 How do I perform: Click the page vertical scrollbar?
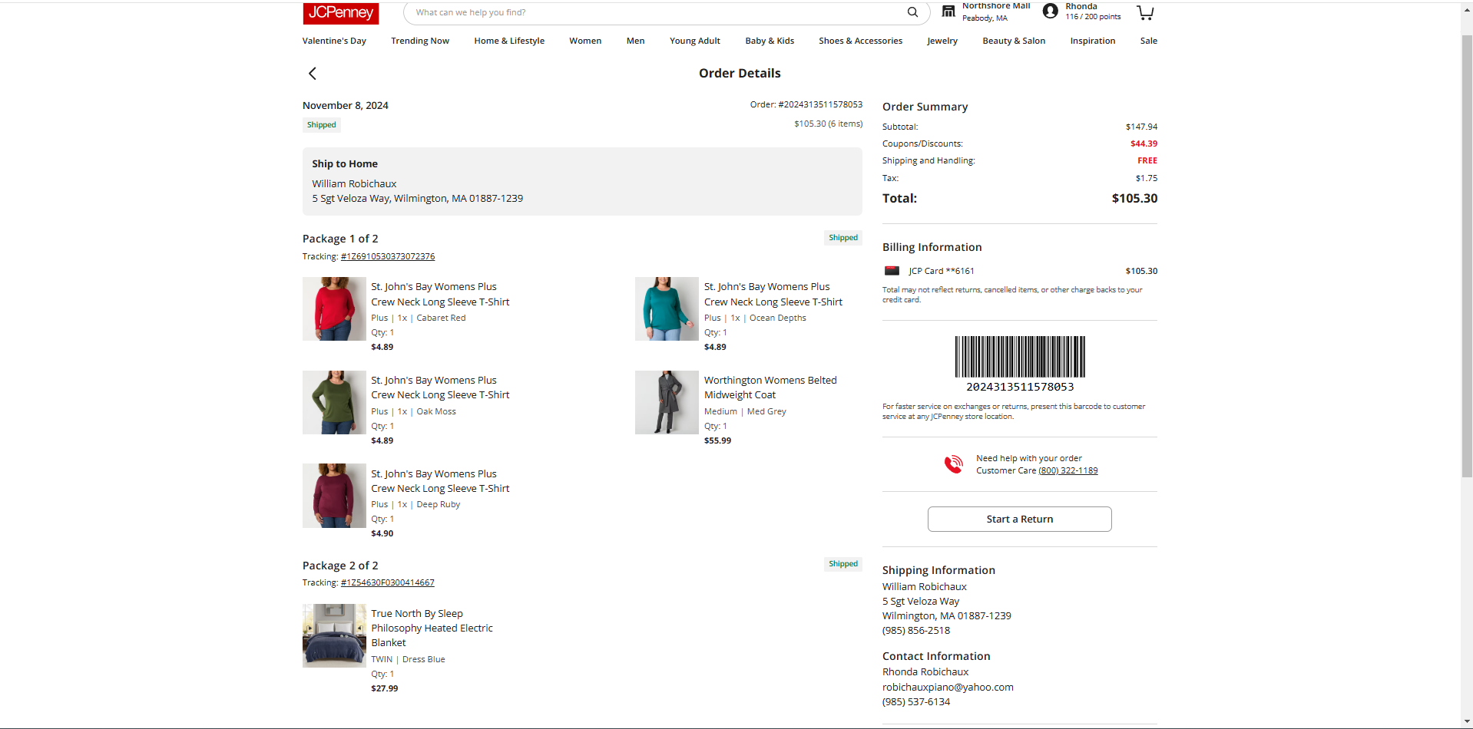tap(1466, 253)
